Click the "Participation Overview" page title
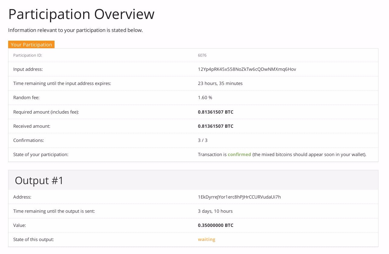The height and width of the screenshot is (254, 389). [x=81, y=14]
